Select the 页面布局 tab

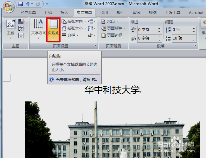(x=84, y=13)
